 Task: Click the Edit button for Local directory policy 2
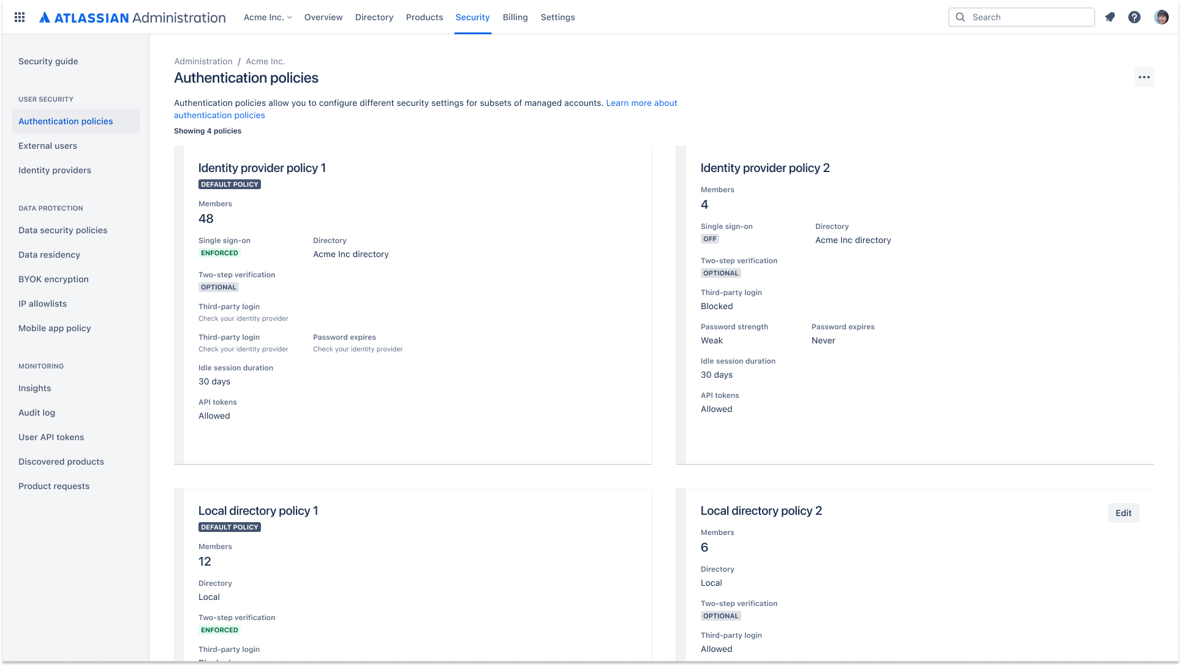(x=1123, y=513)
